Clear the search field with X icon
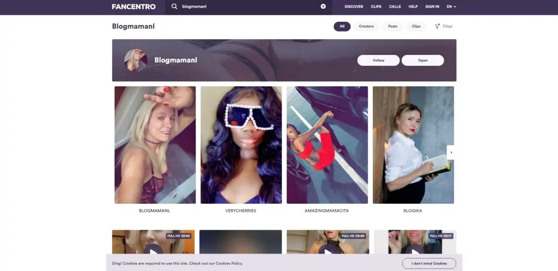The width and height of the screenshot is (558, 271). pyautogui.click(x=323, y=7)
